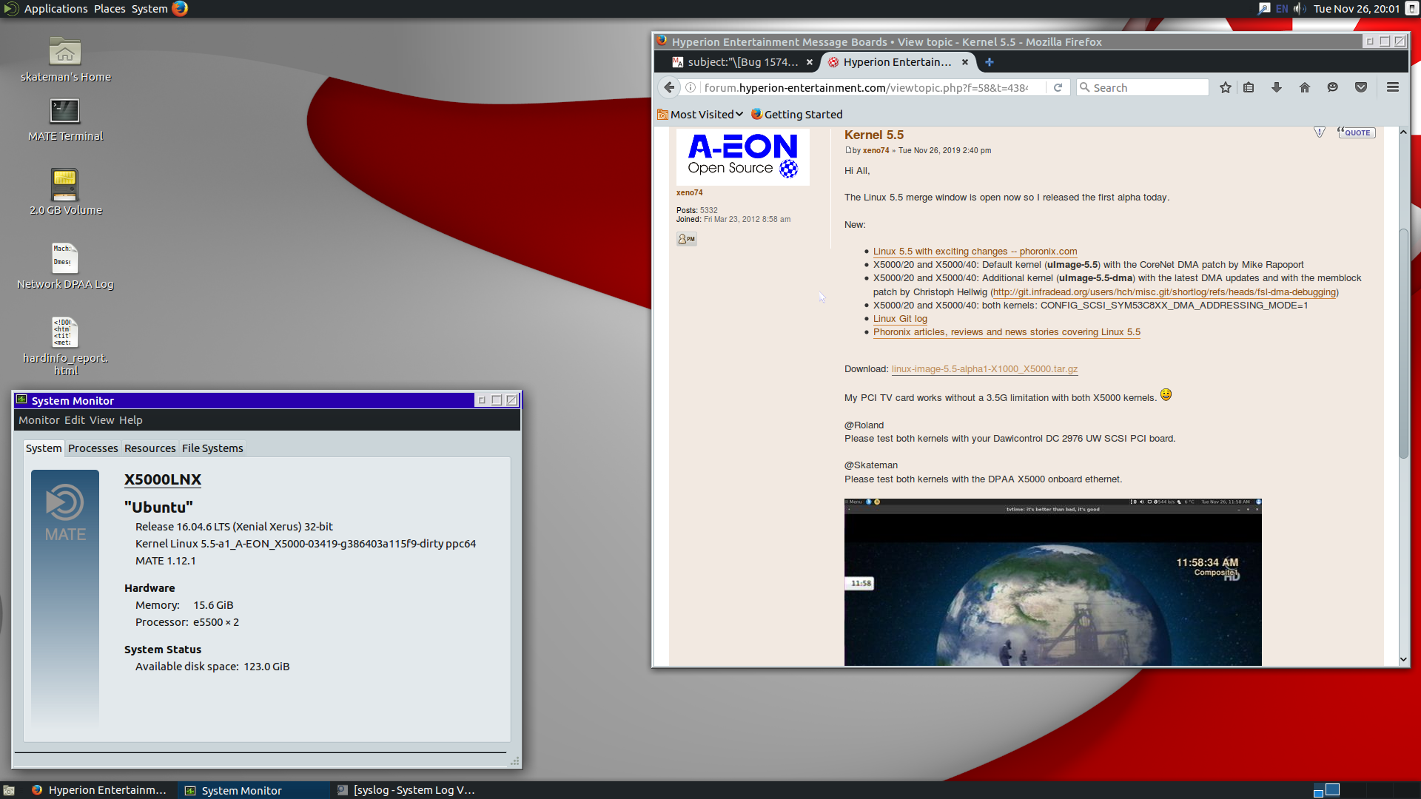Switch to syslog System Log Viewer taskbar button

coord(406,790)
